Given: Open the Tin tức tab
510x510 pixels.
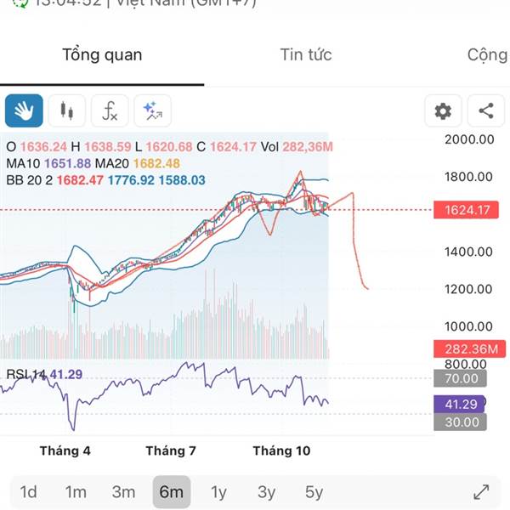Looking at the screenshot, I should (x=306, y=55).
